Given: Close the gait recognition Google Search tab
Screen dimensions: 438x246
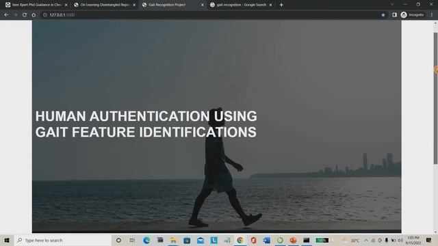Looking at the screenshot, I should click(x=271, y=5).
